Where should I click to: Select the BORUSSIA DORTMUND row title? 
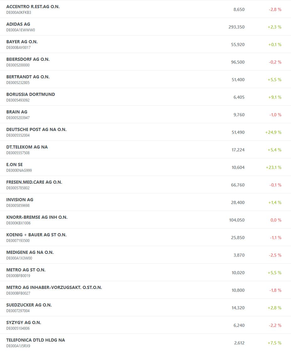pyautogui.click(x=30, y=94)
